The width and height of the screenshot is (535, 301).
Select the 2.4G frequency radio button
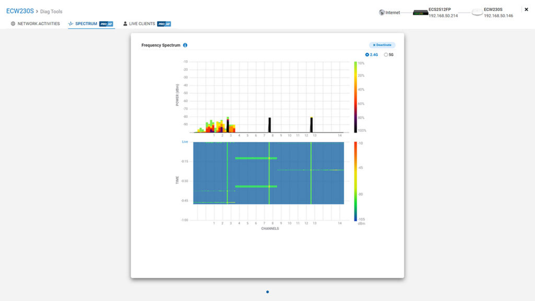(366, 54)
